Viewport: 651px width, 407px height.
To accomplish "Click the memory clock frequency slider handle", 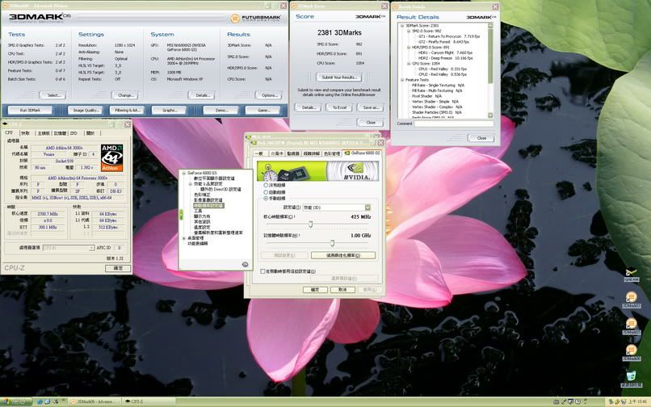I will tap(332, 243).
